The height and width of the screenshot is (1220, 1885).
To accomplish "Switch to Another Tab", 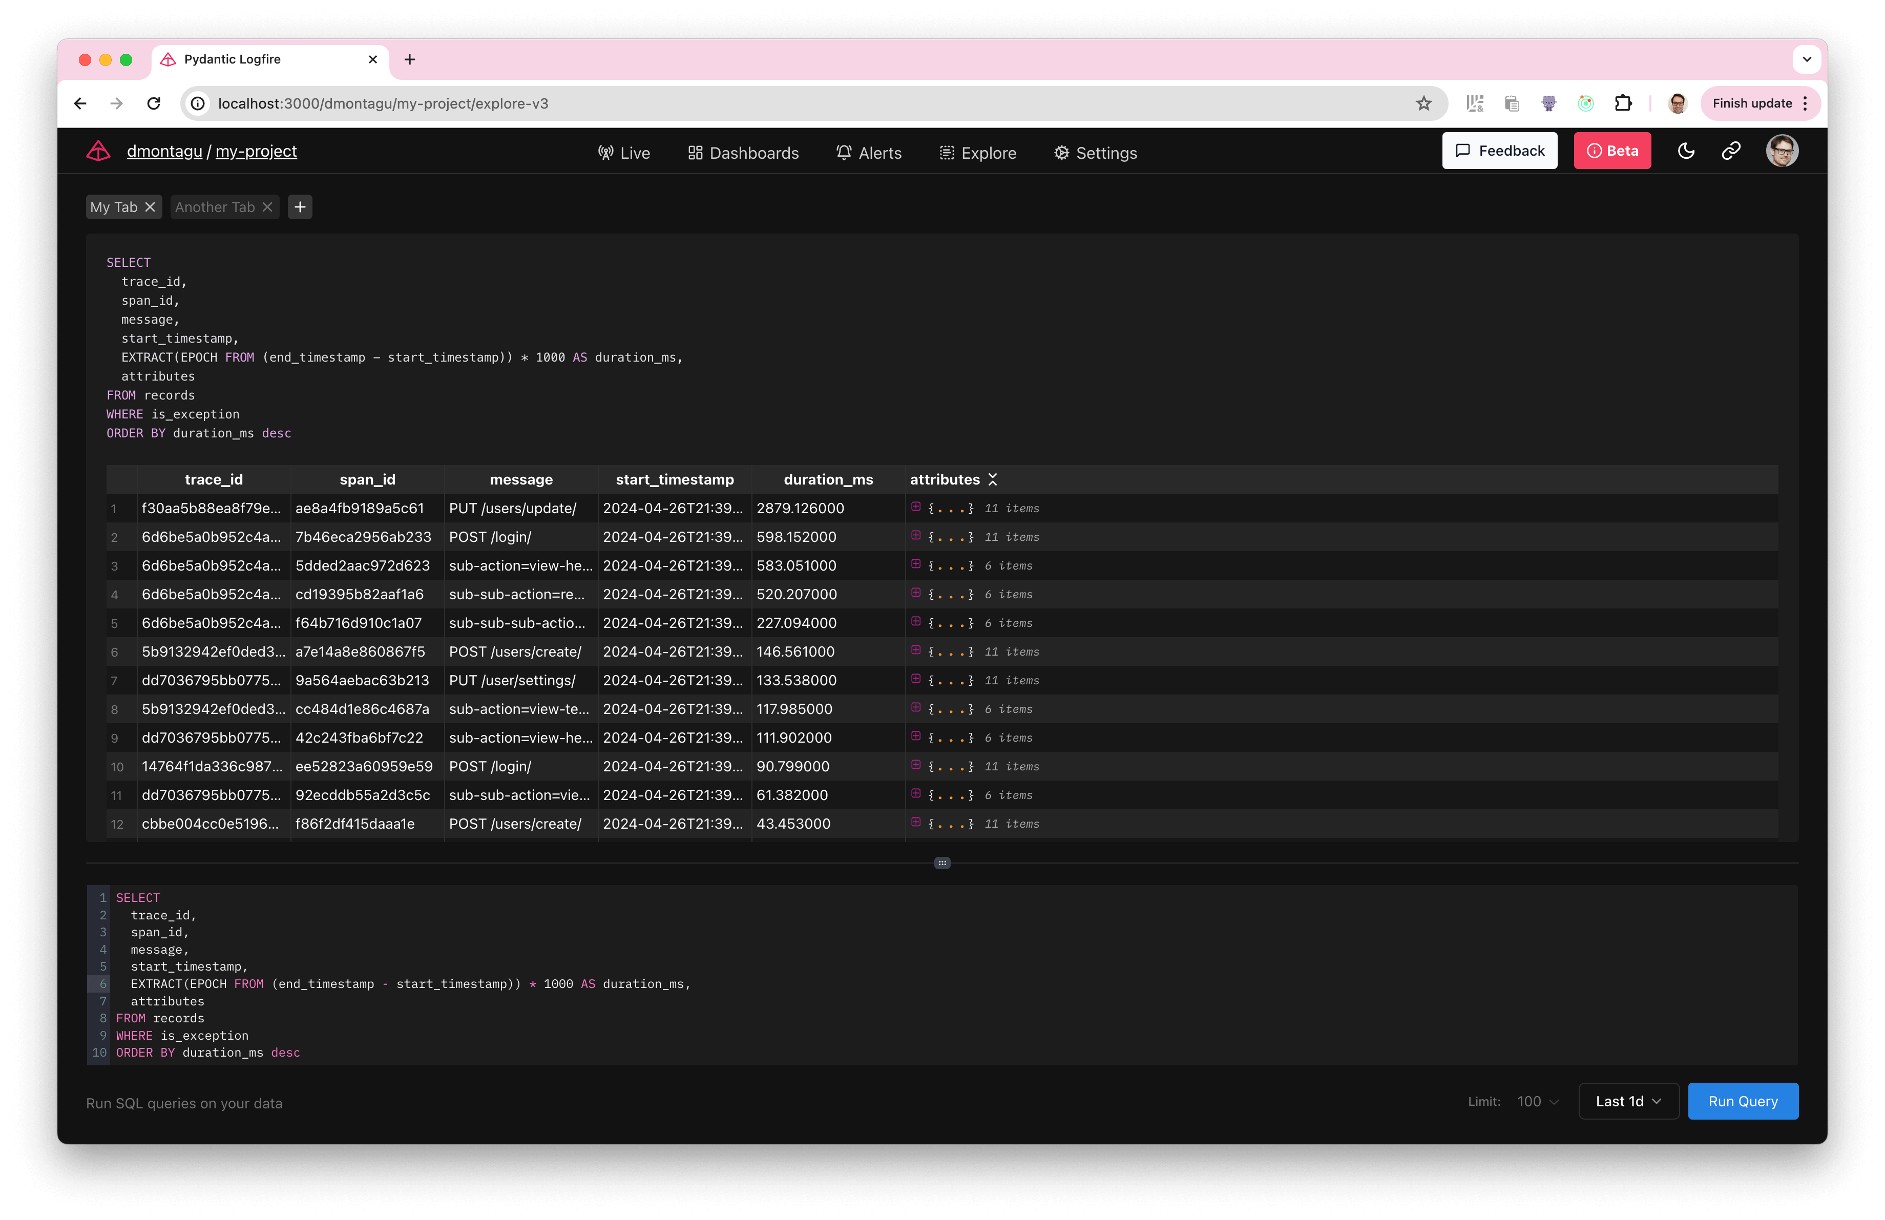I will point(215,206).
